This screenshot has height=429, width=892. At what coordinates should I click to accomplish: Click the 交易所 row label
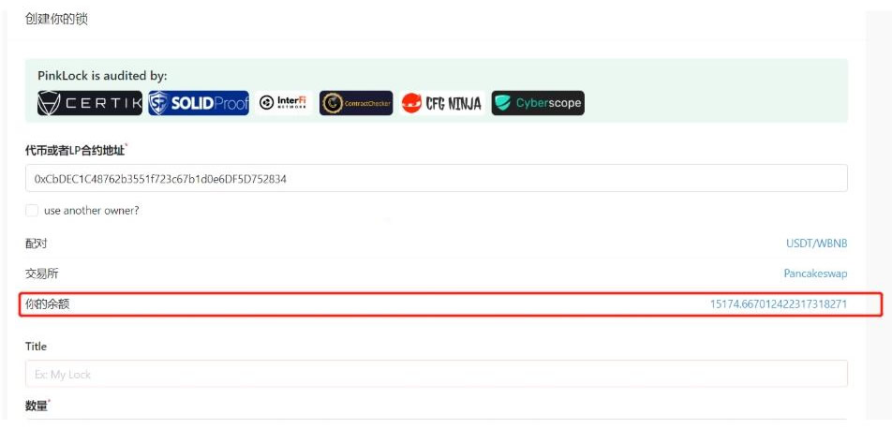coord(41,274)
